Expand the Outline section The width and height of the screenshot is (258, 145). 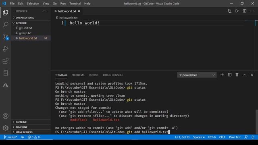click(31, 122)
